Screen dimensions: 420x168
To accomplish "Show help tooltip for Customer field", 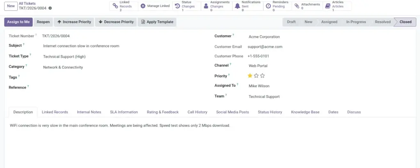I will 233,35.
